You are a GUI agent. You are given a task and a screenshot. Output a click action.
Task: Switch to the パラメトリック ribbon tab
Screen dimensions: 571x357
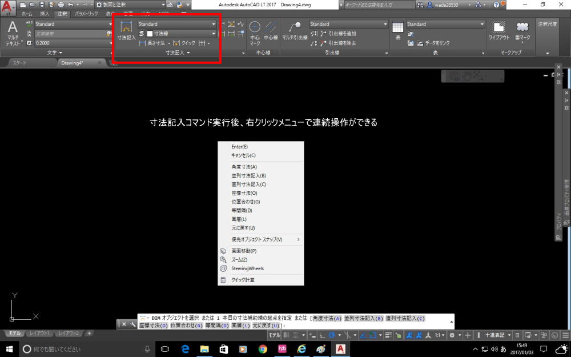[x=86, y=14]
